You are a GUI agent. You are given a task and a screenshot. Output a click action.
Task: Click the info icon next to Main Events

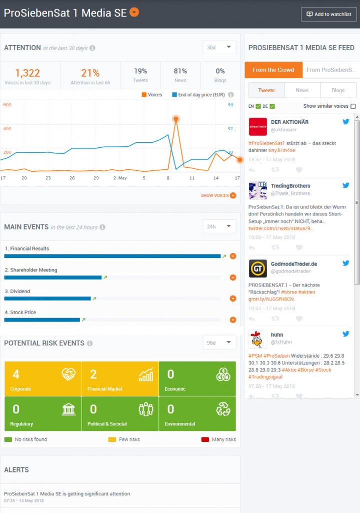click(x=102, y=227)
